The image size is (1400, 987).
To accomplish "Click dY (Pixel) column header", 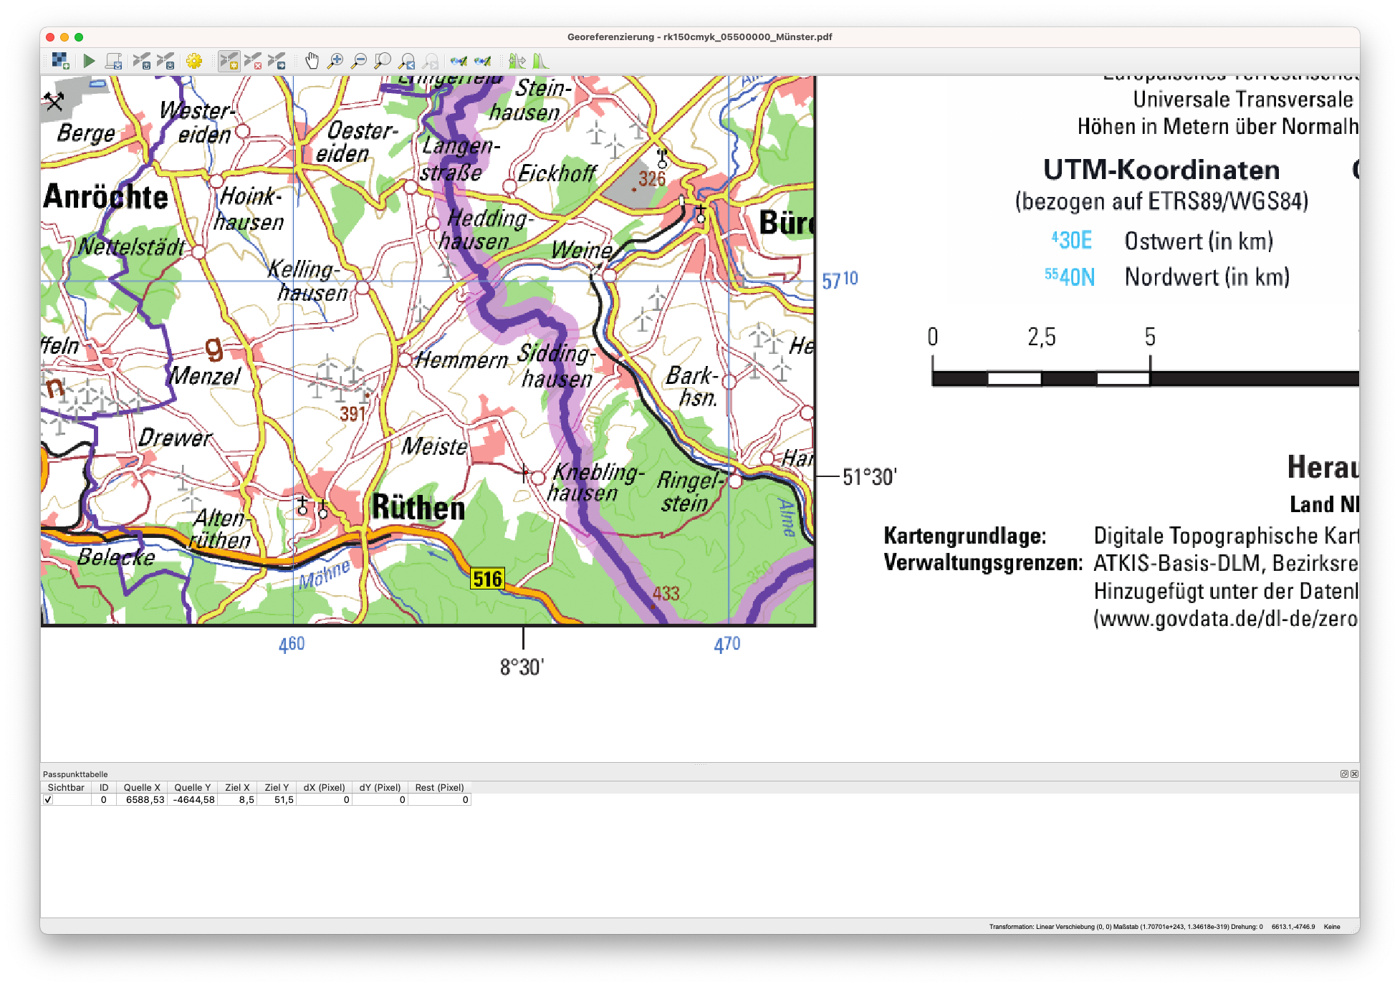I will (x=380, y=787).
